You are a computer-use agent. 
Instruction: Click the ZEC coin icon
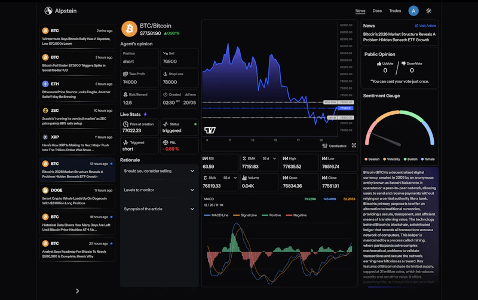pos(45,111)
